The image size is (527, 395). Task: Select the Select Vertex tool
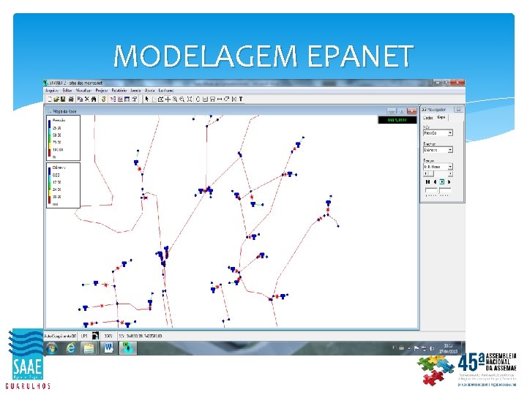click(x=154, y=99)
